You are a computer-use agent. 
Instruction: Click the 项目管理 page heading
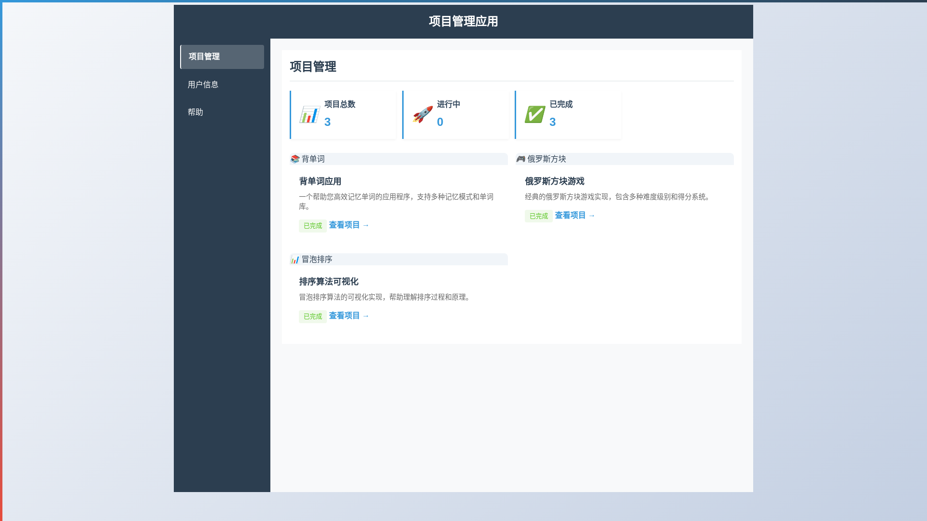tap(313, 67)
